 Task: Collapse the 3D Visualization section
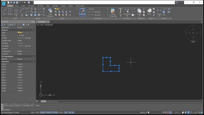click(x=33, y=57)
